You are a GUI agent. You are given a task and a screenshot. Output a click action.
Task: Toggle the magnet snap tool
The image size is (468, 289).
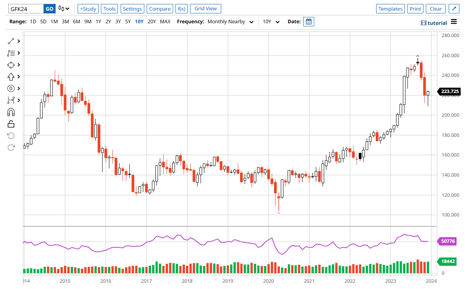coord(11,112)
